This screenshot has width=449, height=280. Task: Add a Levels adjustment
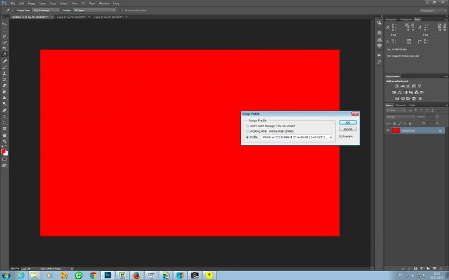pos(402,86)
